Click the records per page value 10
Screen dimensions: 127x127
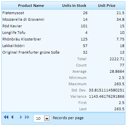pos(38,118)
